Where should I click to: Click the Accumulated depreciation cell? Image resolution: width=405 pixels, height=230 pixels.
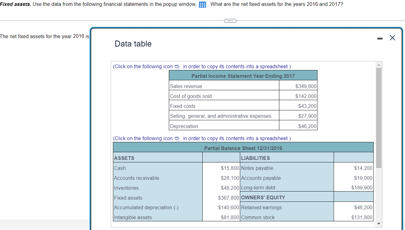[x=146, y=207]
